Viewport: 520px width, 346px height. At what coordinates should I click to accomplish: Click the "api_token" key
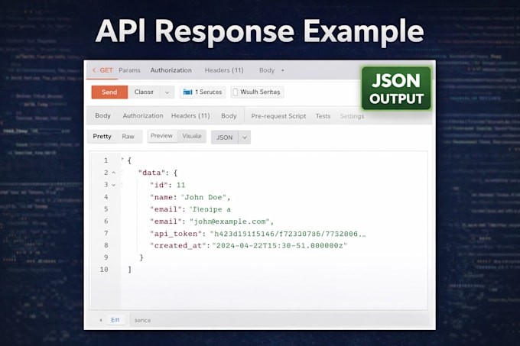pyautogui.click(x=176, y=234)
